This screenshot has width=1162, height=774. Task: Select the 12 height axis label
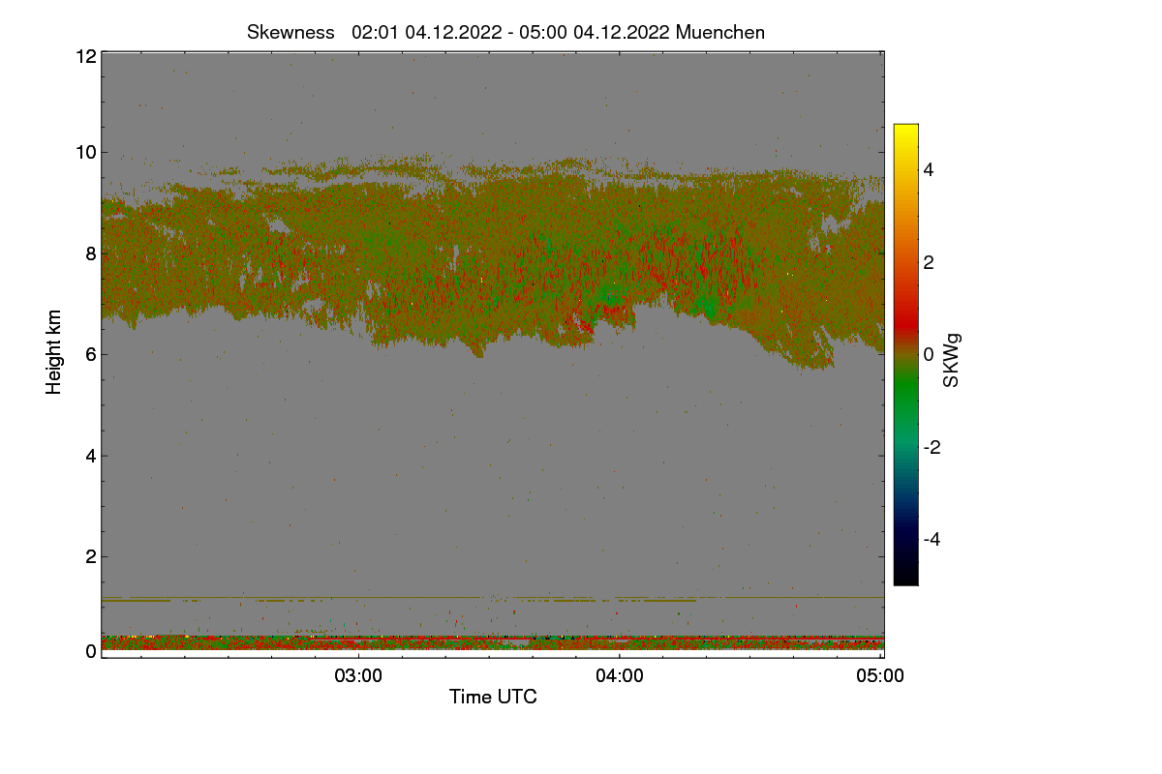85,56
